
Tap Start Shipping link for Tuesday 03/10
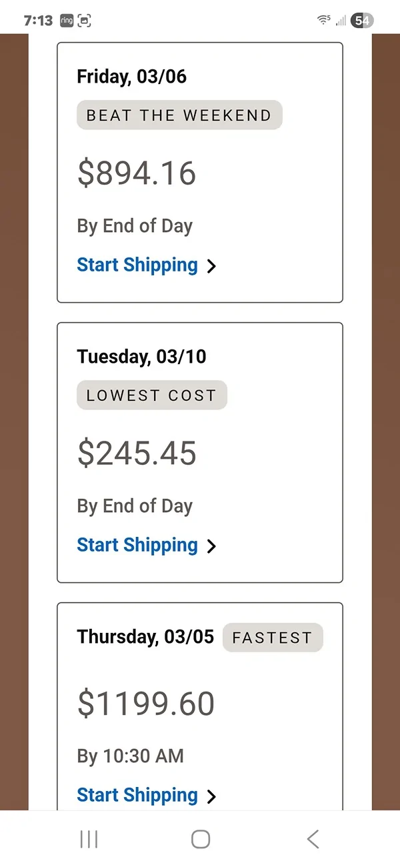(137, 545)
